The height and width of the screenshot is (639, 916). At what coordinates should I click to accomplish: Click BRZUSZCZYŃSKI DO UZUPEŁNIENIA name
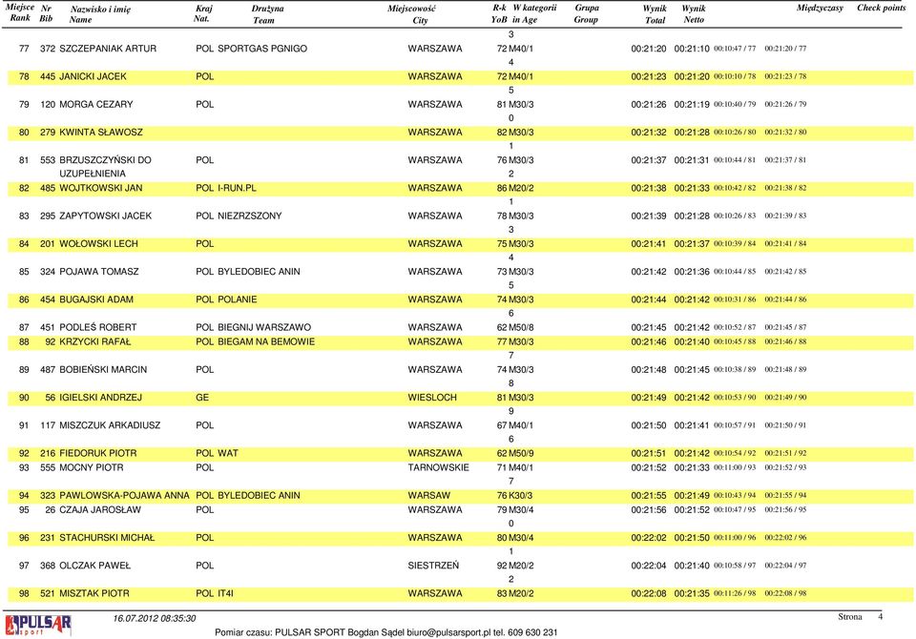tap(105, 167)
